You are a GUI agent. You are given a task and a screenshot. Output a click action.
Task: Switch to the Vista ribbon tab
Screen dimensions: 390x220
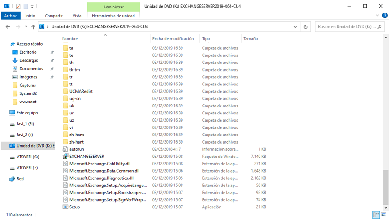77,16
